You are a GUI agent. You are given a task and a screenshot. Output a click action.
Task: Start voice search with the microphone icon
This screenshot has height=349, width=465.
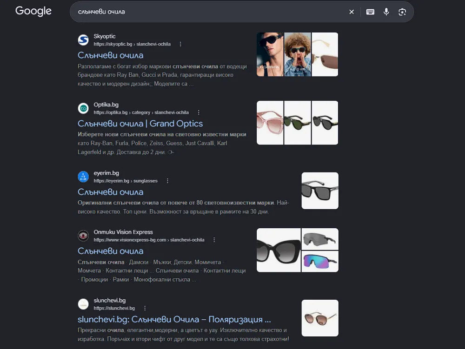386,12
